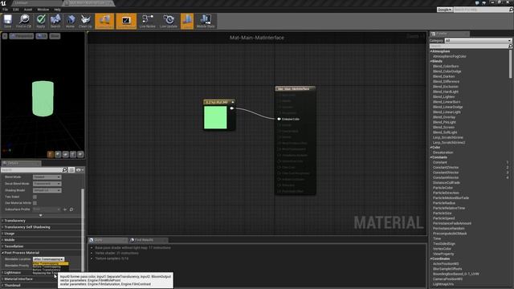Open the Blend Mode dropdown

47,177
